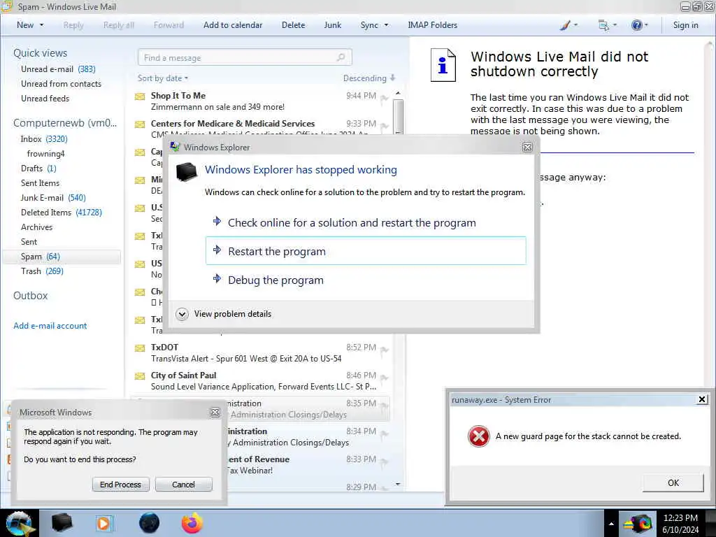Open the Drafts folder
The width and height of the screenshot is (716, 537).
point(38,168)
